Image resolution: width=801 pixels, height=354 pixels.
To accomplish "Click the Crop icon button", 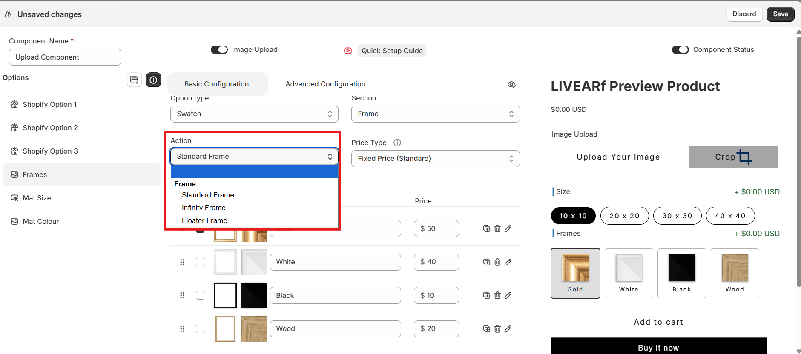I will click(x=733, y=157).
